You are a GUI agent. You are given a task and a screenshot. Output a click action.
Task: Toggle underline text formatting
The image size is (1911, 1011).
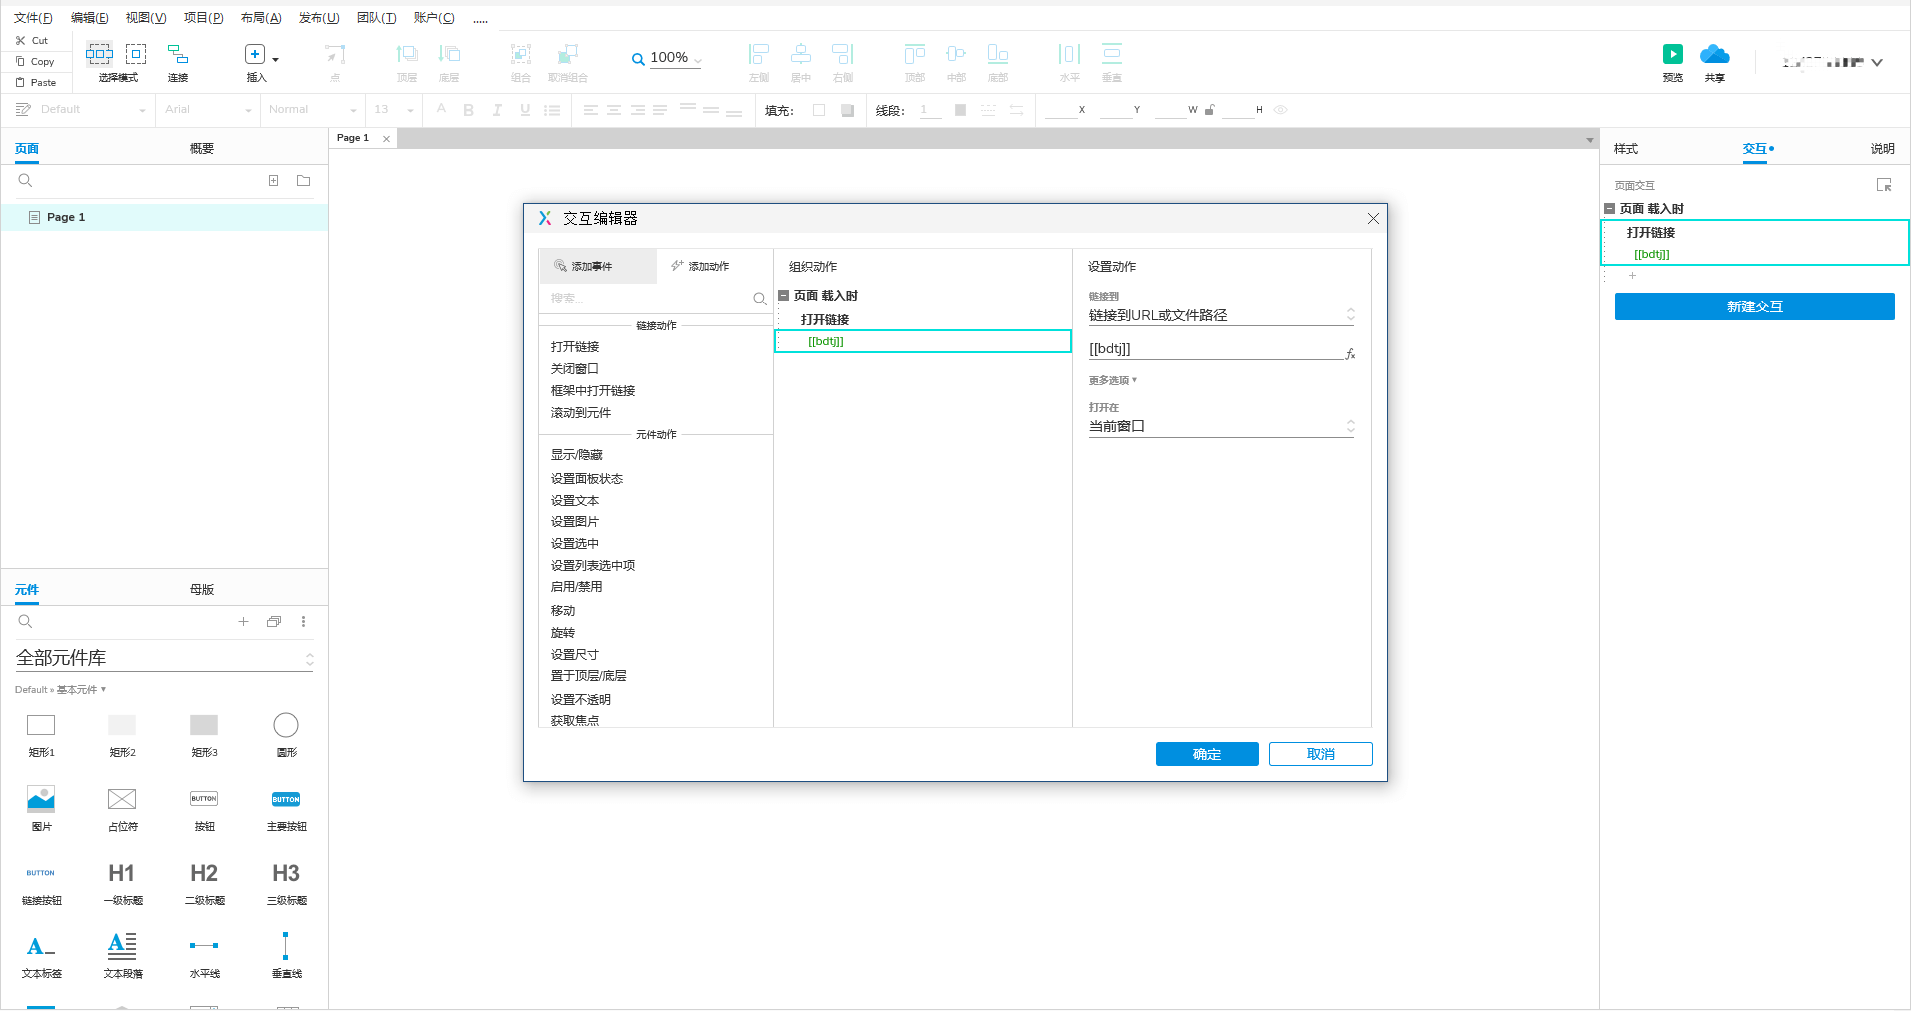525,110
